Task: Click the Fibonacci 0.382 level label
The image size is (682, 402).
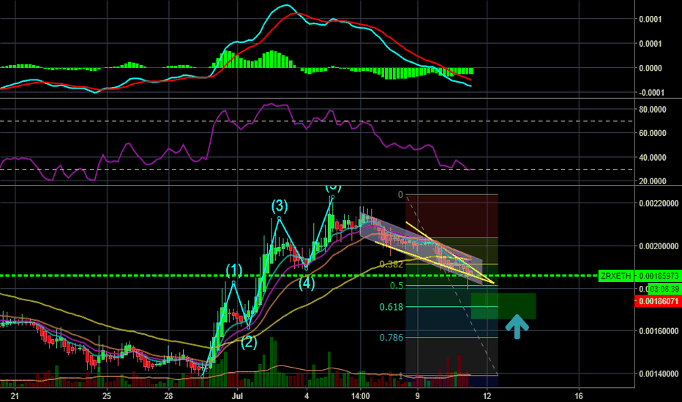Action: 391,265
